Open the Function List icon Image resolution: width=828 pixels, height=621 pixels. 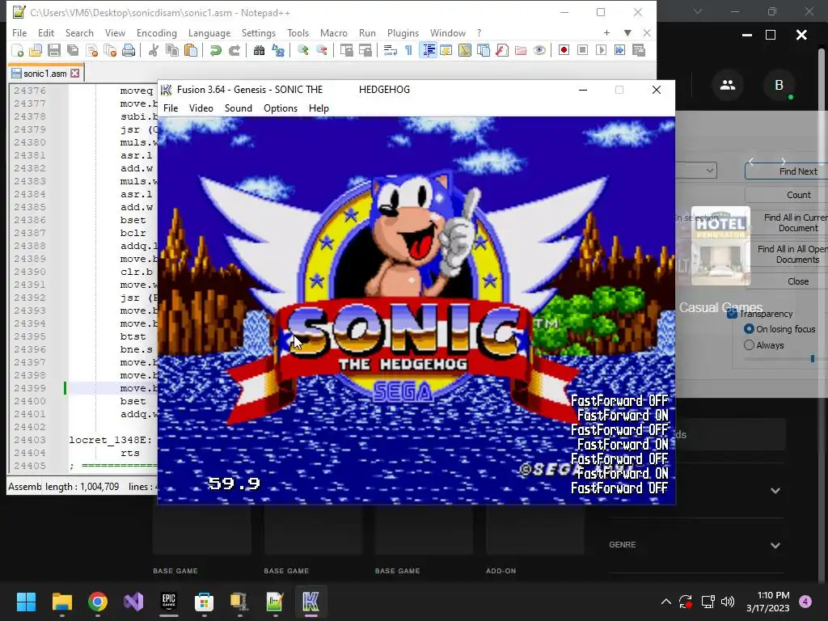(x=501, y=50)
